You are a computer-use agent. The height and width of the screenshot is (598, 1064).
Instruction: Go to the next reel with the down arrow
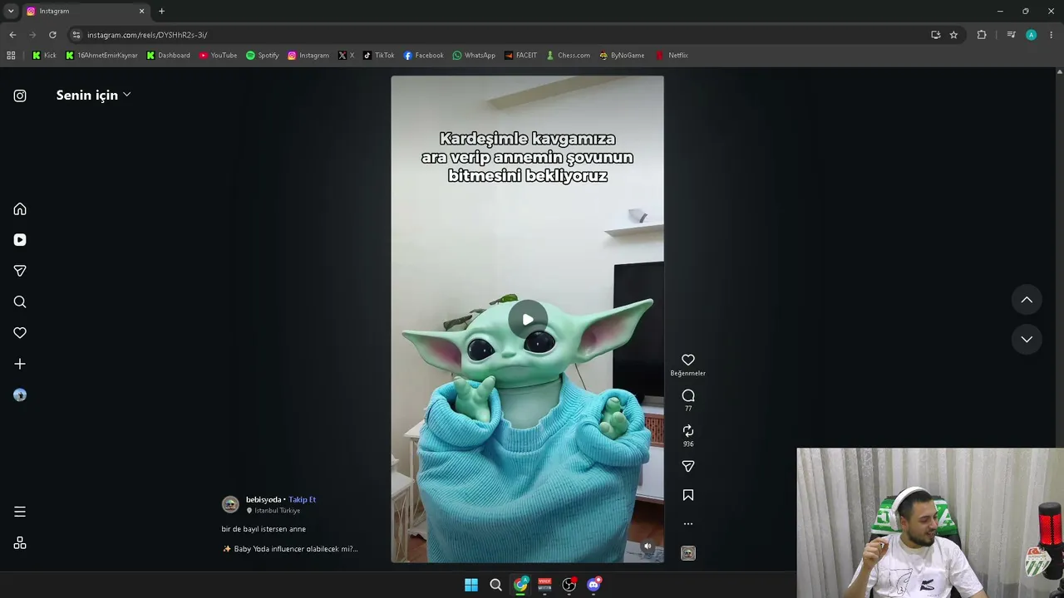1027,339
